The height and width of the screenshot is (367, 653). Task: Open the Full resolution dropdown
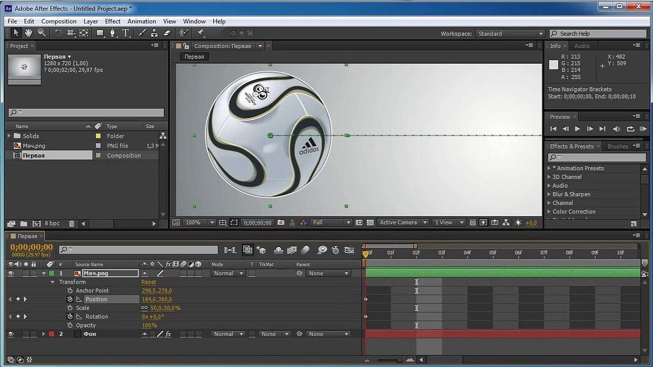332,223
